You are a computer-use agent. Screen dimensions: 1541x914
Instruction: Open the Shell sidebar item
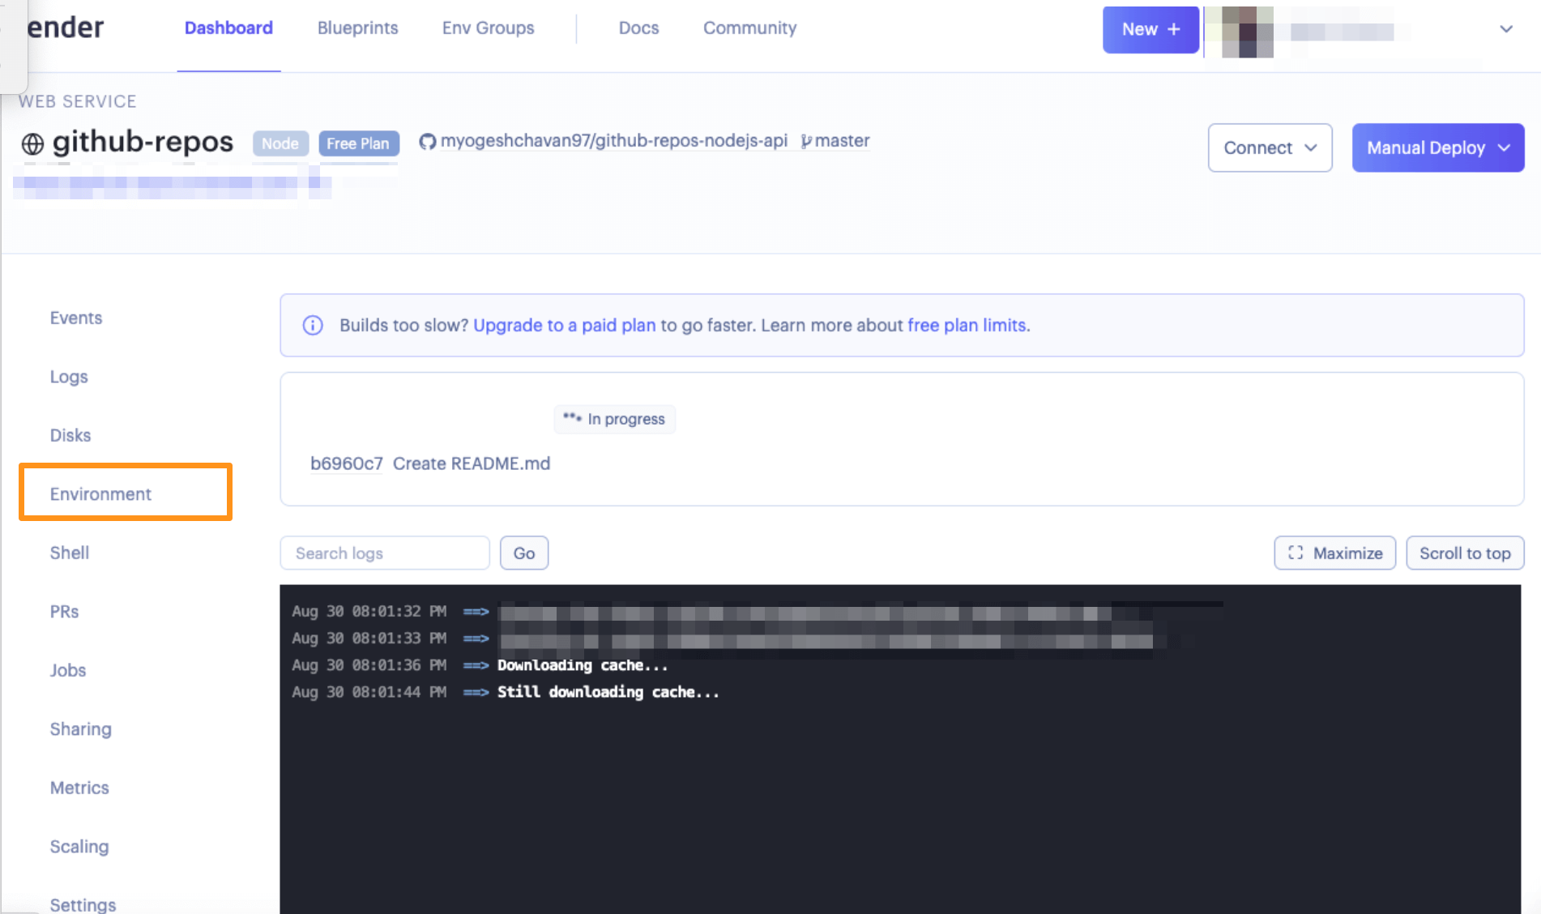tap(70, 553)
